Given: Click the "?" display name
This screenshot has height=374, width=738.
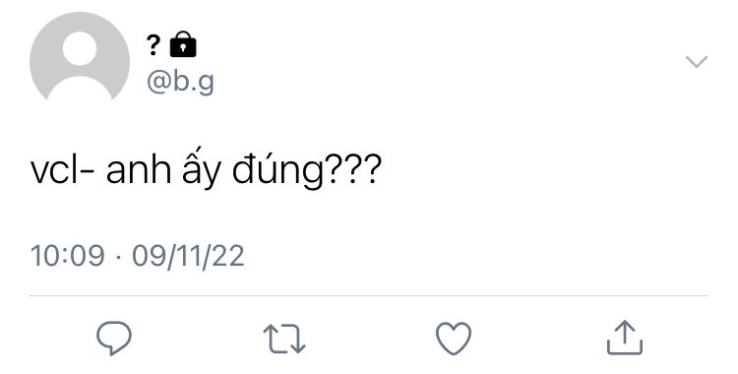Looking at the screenshot, I should 154,45.
